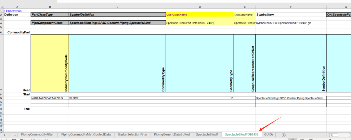
Task: Select column D header
Action: coord(200,7)
